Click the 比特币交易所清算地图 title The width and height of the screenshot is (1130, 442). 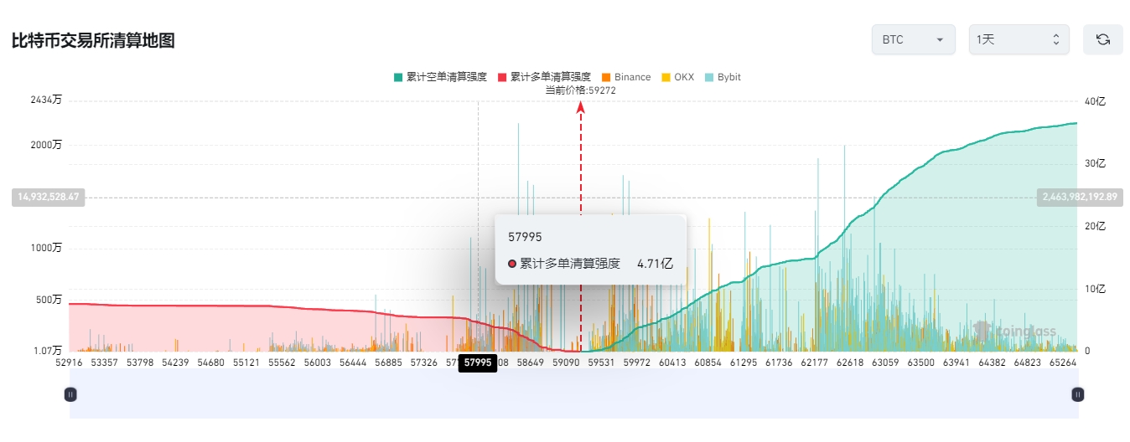coord(93,40)
